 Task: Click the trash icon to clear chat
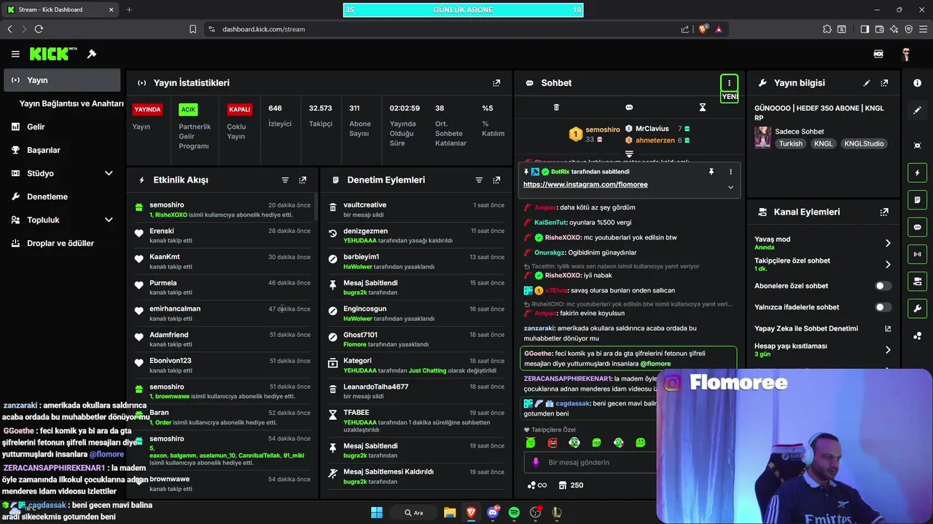tap(556, 107)
